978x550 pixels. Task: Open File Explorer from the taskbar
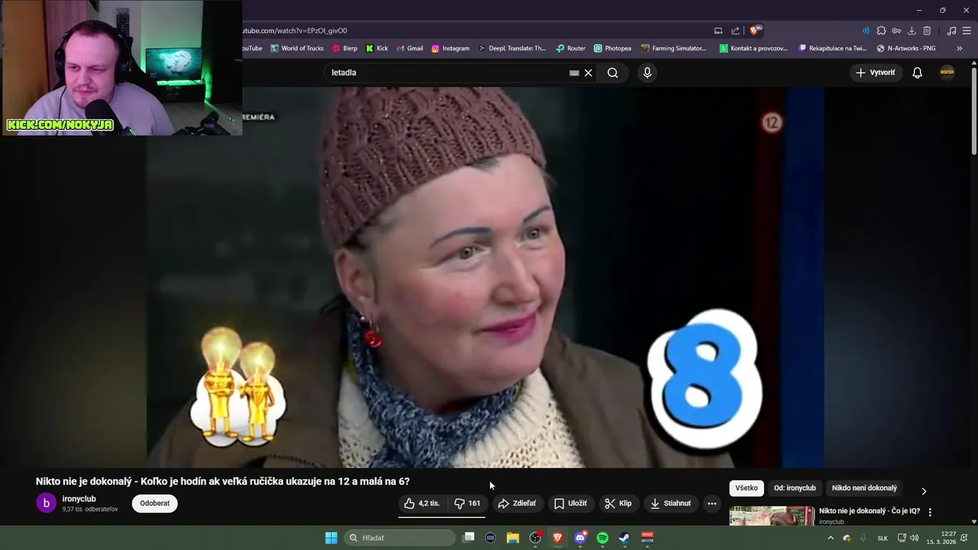coord(513,538)
